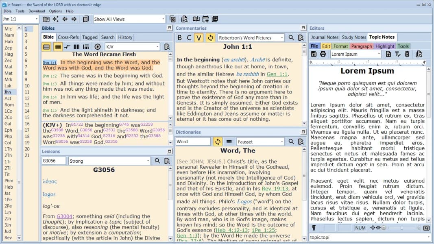Viewport: 434px width, 244px height.
Task: Click the stacked pages icon in main toolbar
Action: coord(215,19)
